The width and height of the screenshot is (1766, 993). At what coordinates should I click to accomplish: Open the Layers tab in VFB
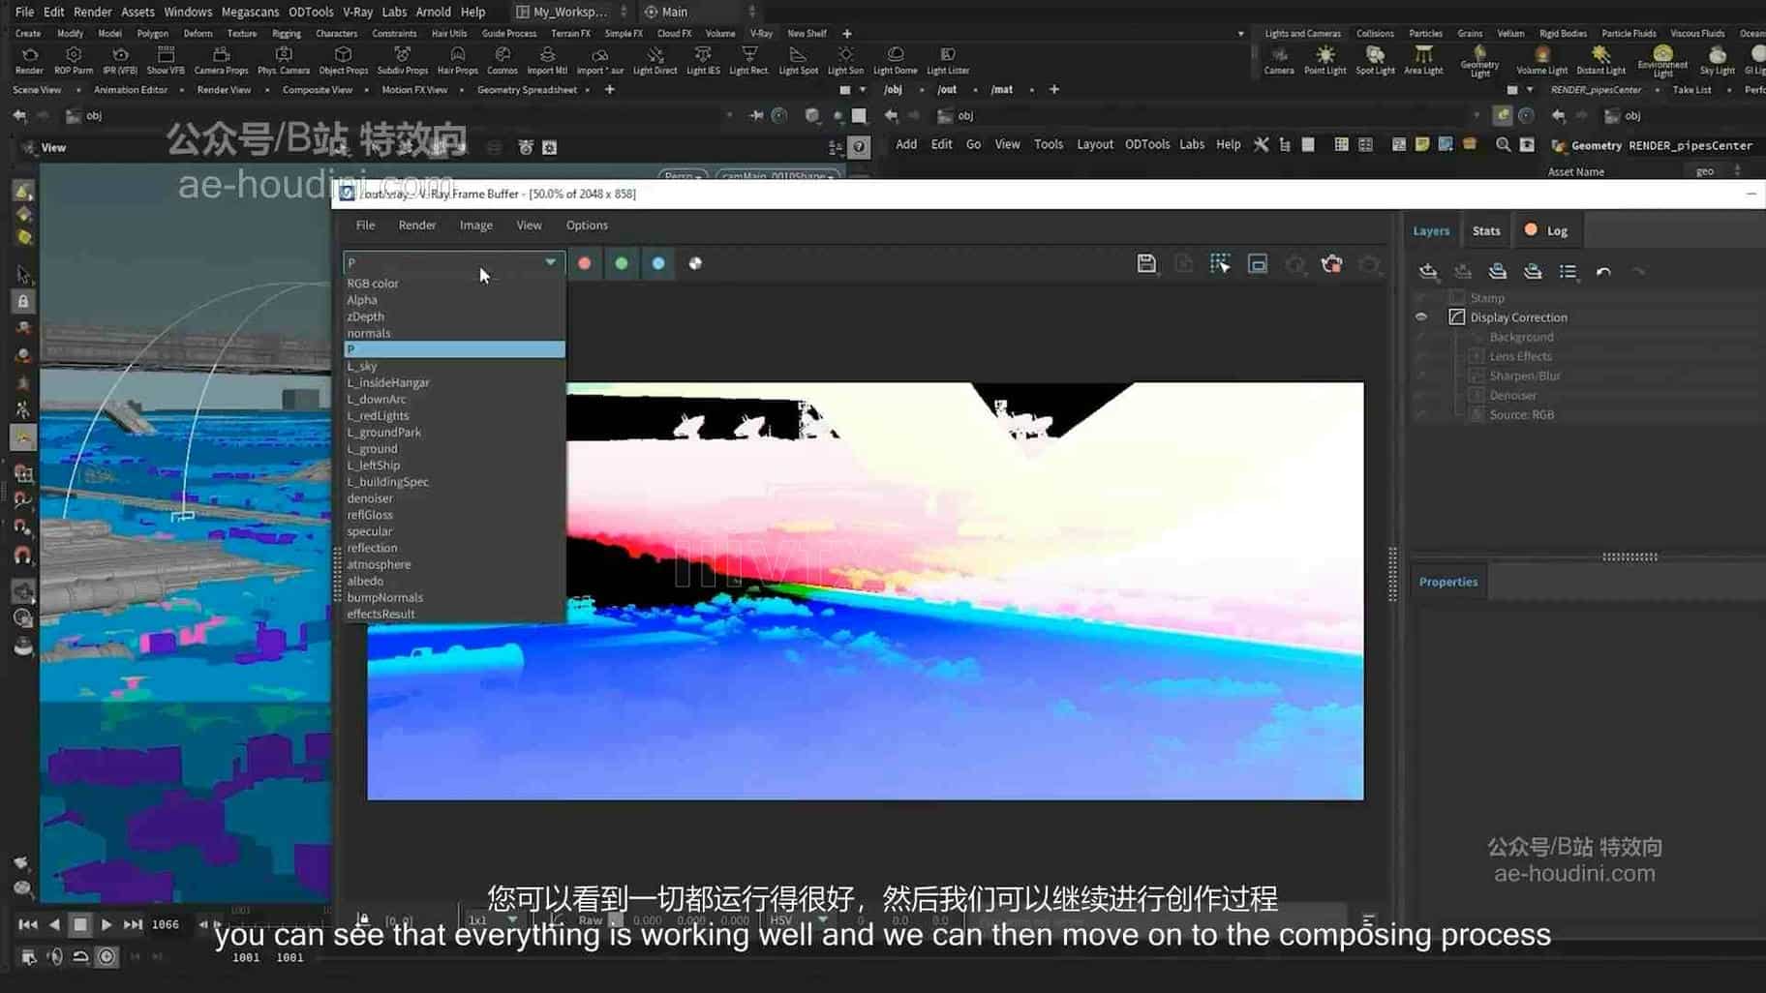[x=1431, y=230]
